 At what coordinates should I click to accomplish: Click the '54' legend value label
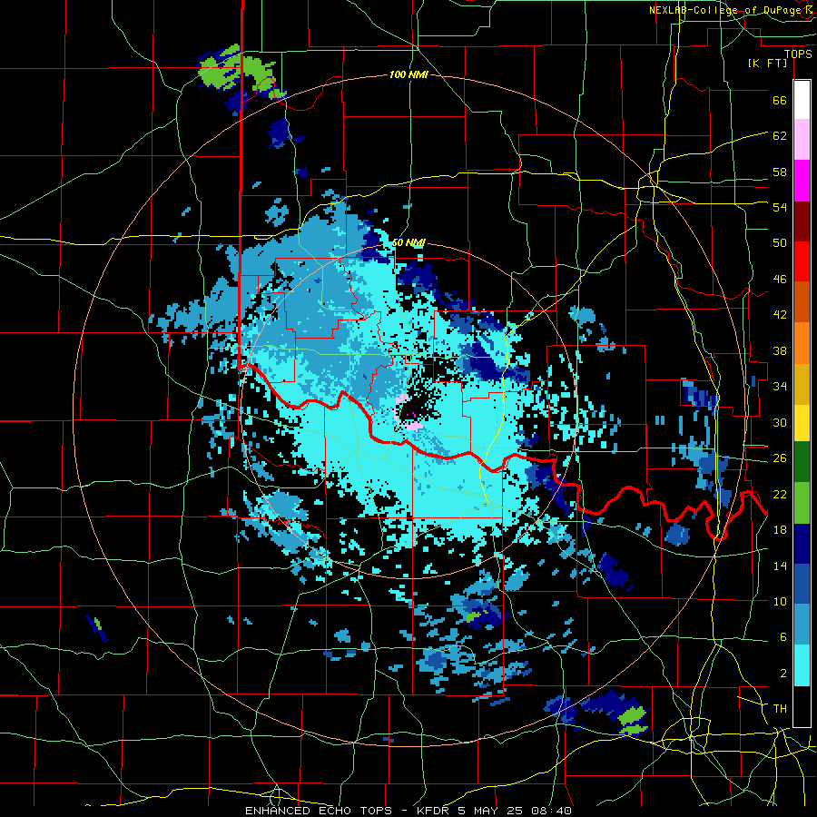click(780, 207)
